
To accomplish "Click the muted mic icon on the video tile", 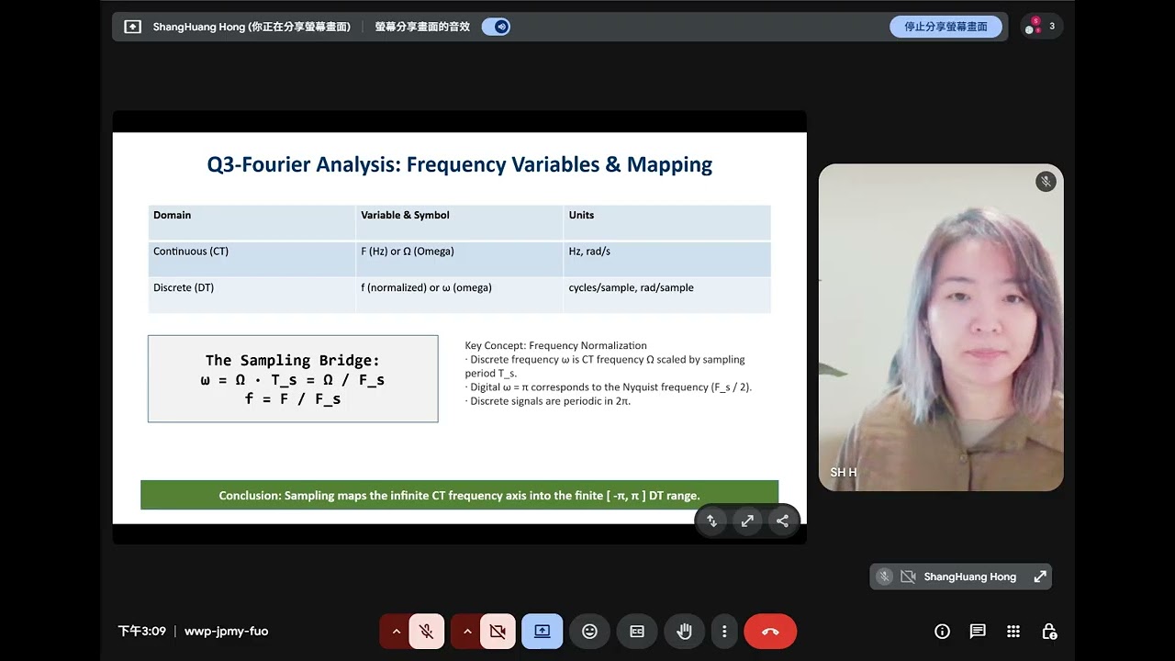I will click(x=1046, y=182).
